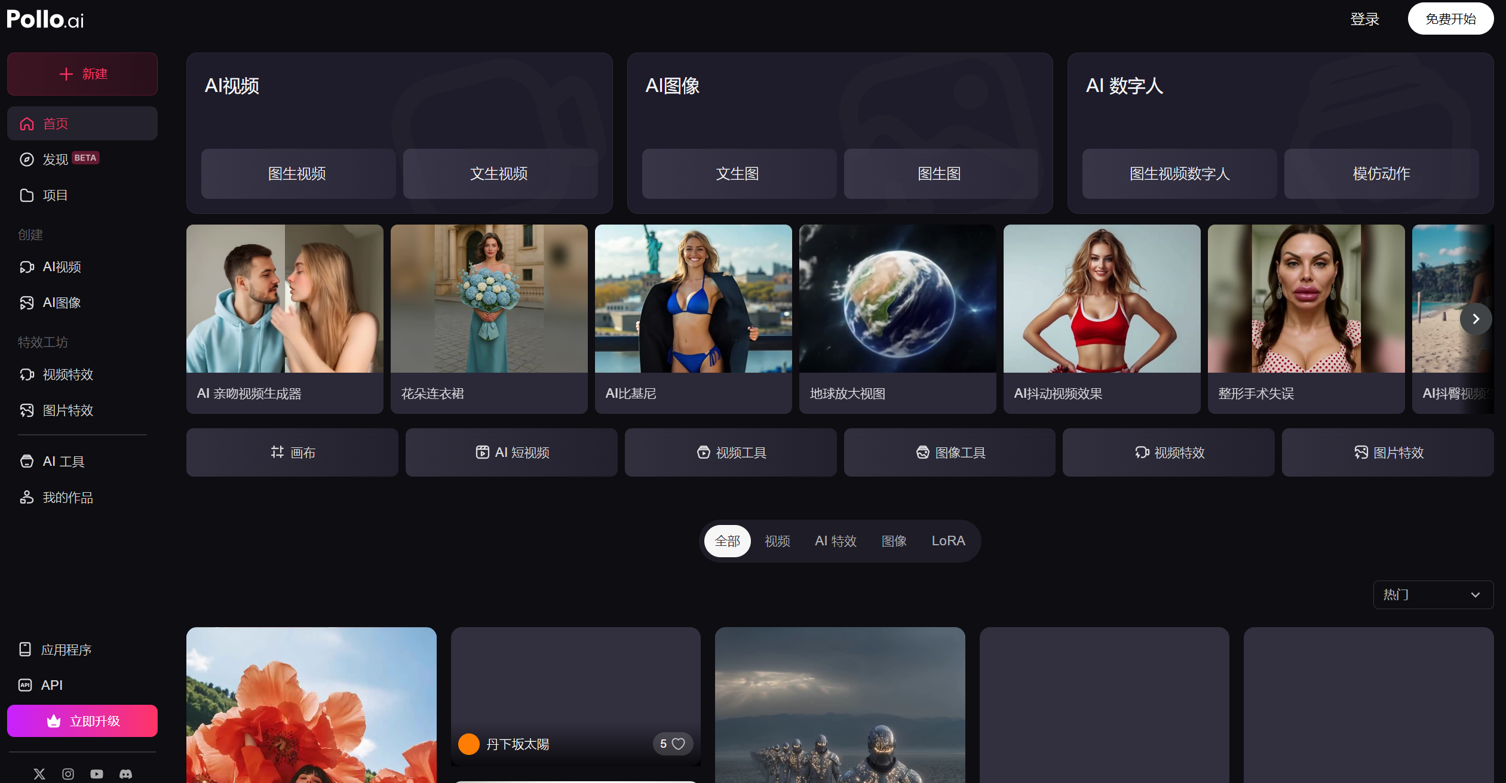Switch to the AI 特效 tab
Image resolution: width=1506 pixels, height=783 pixels.
836,541
